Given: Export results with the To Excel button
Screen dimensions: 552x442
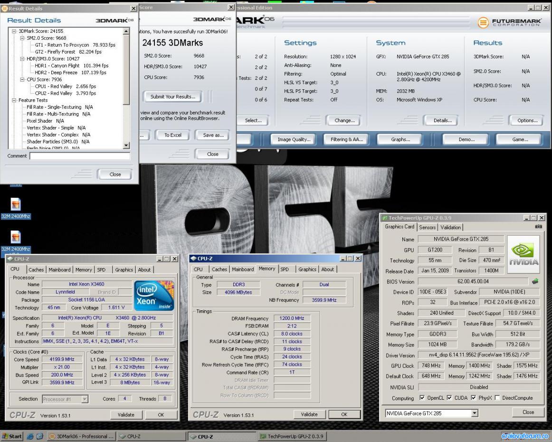Looking at the screenshot, I should (x=173, y=135).
